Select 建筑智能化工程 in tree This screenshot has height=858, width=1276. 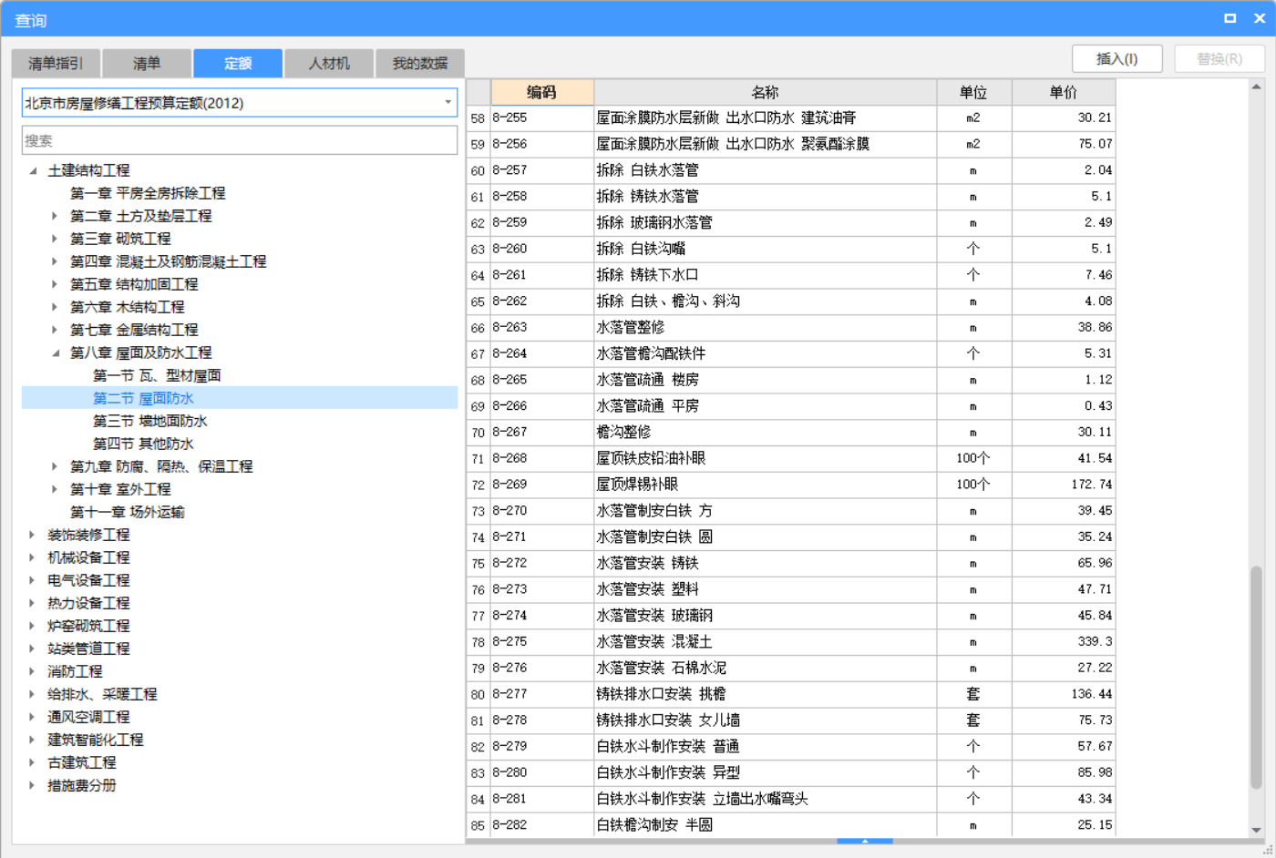pyautogui.click(x=96, y=740)
